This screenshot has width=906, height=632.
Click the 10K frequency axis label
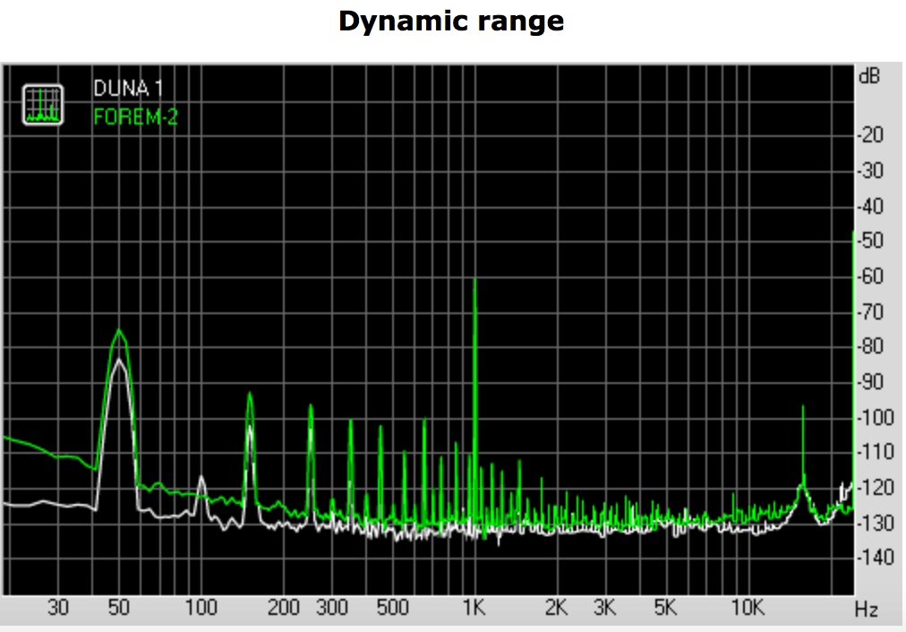[748, 609]
